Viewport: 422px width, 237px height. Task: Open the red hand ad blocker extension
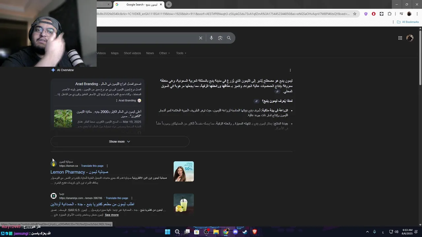click(374, 14)
